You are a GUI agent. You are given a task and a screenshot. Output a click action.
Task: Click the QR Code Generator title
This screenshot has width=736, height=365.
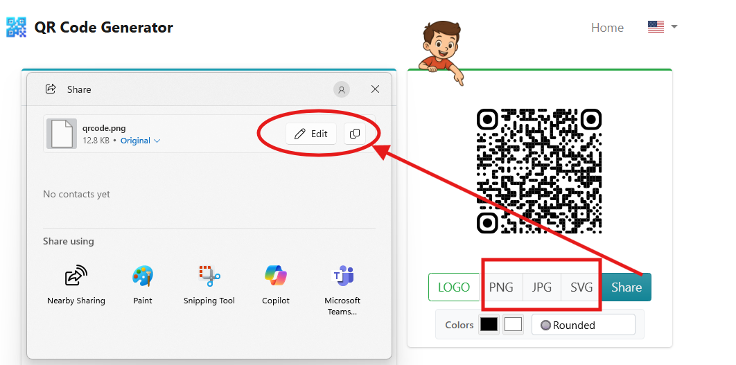pos(104,27)
